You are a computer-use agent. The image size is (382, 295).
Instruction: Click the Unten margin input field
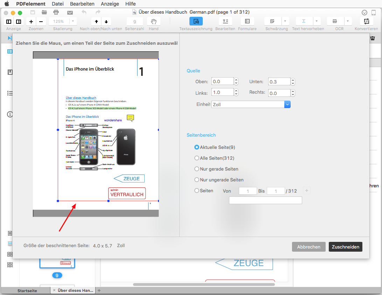pyautogui.click(x=279, y=82)
